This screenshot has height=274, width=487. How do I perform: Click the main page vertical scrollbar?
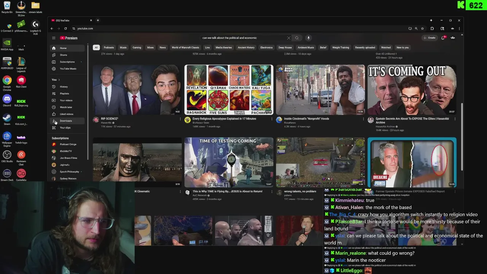click(462, 137)
